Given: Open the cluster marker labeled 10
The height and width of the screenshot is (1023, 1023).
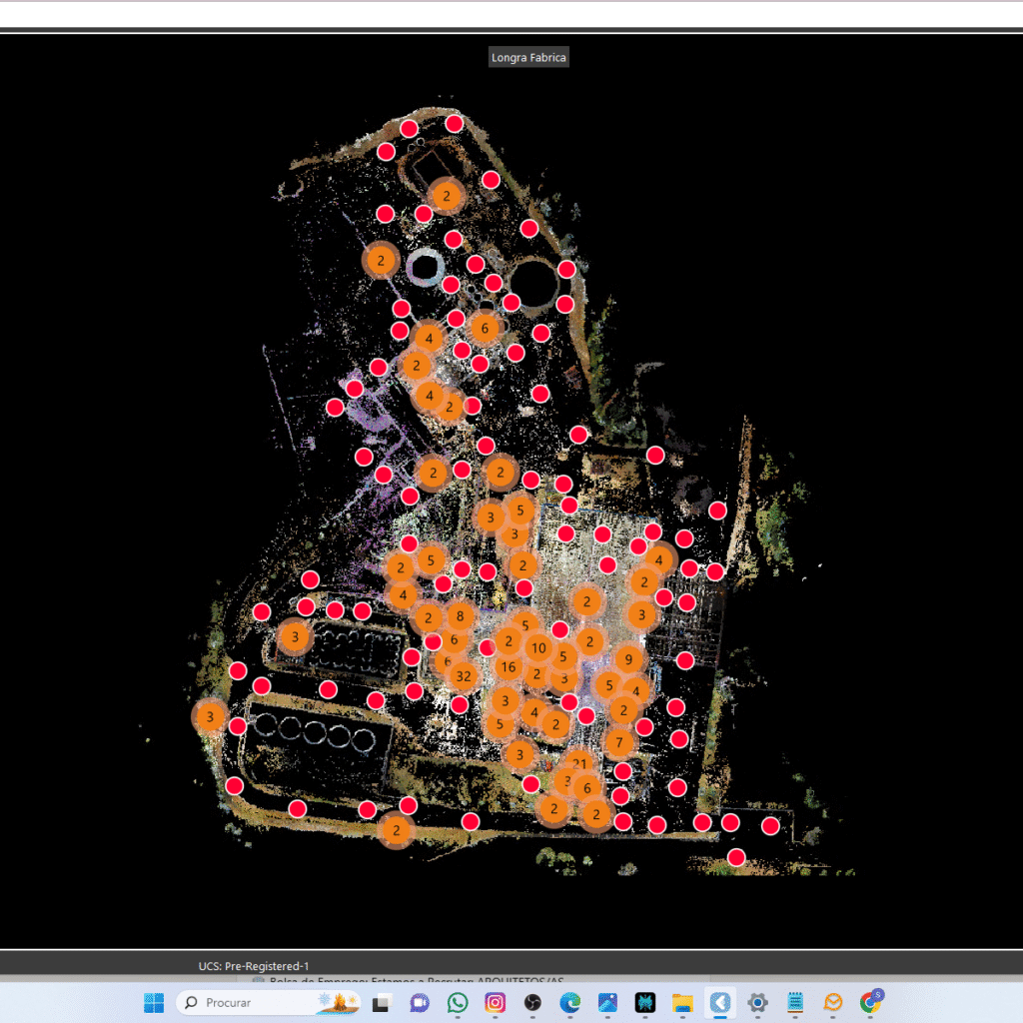Looking at the screenshot, I should [538, 648].
